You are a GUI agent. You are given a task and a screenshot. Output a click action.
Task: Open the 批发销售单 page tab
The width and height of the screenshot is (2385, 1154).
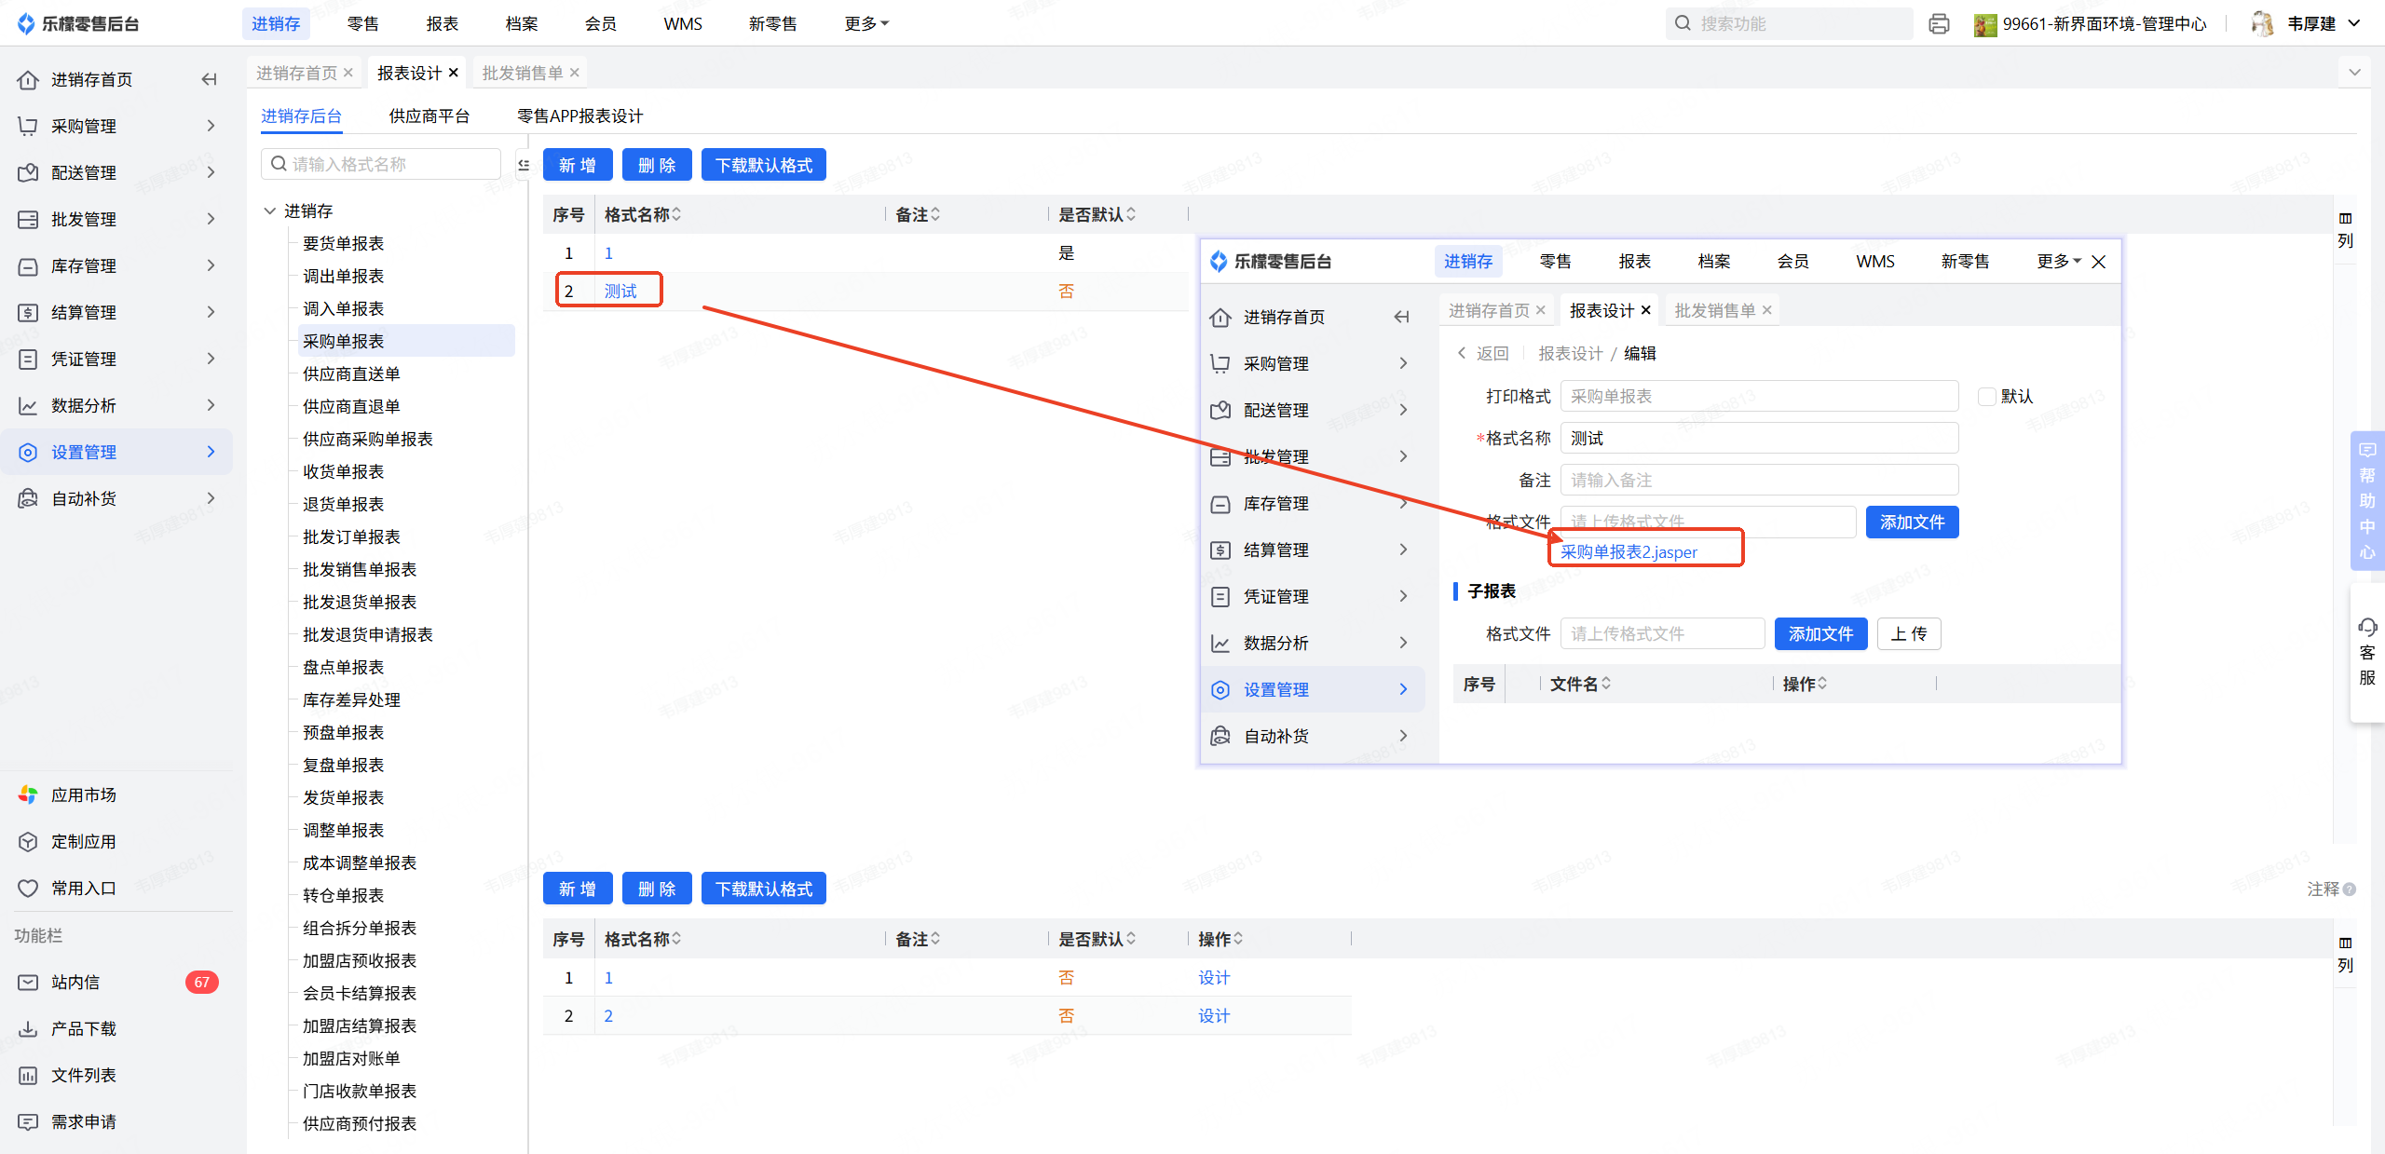(522, 73)
